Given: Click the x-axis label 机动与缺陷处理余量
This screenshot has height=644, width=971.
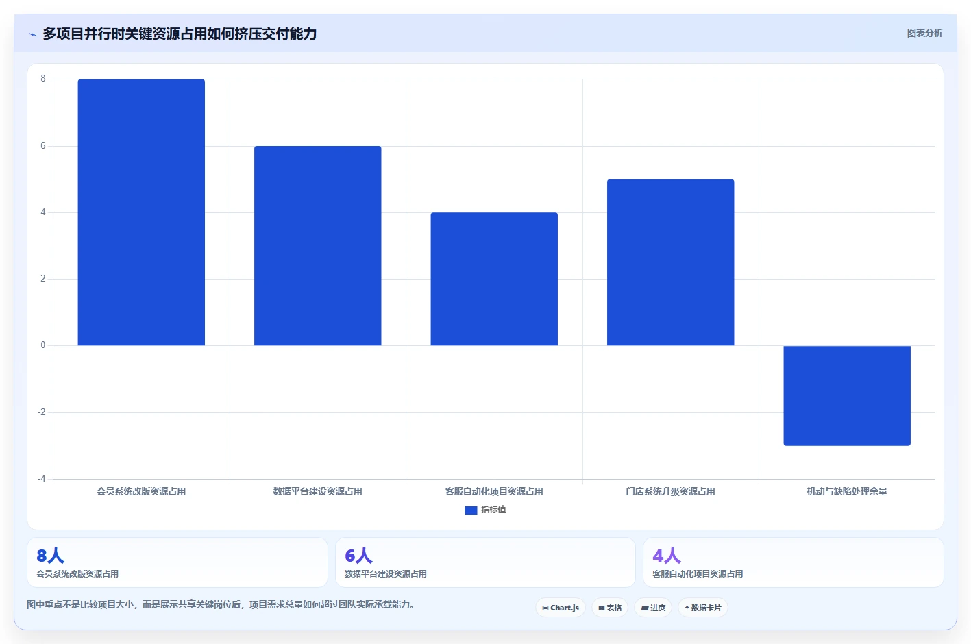Looking at the screenshot, I should (x=847, y=492).
